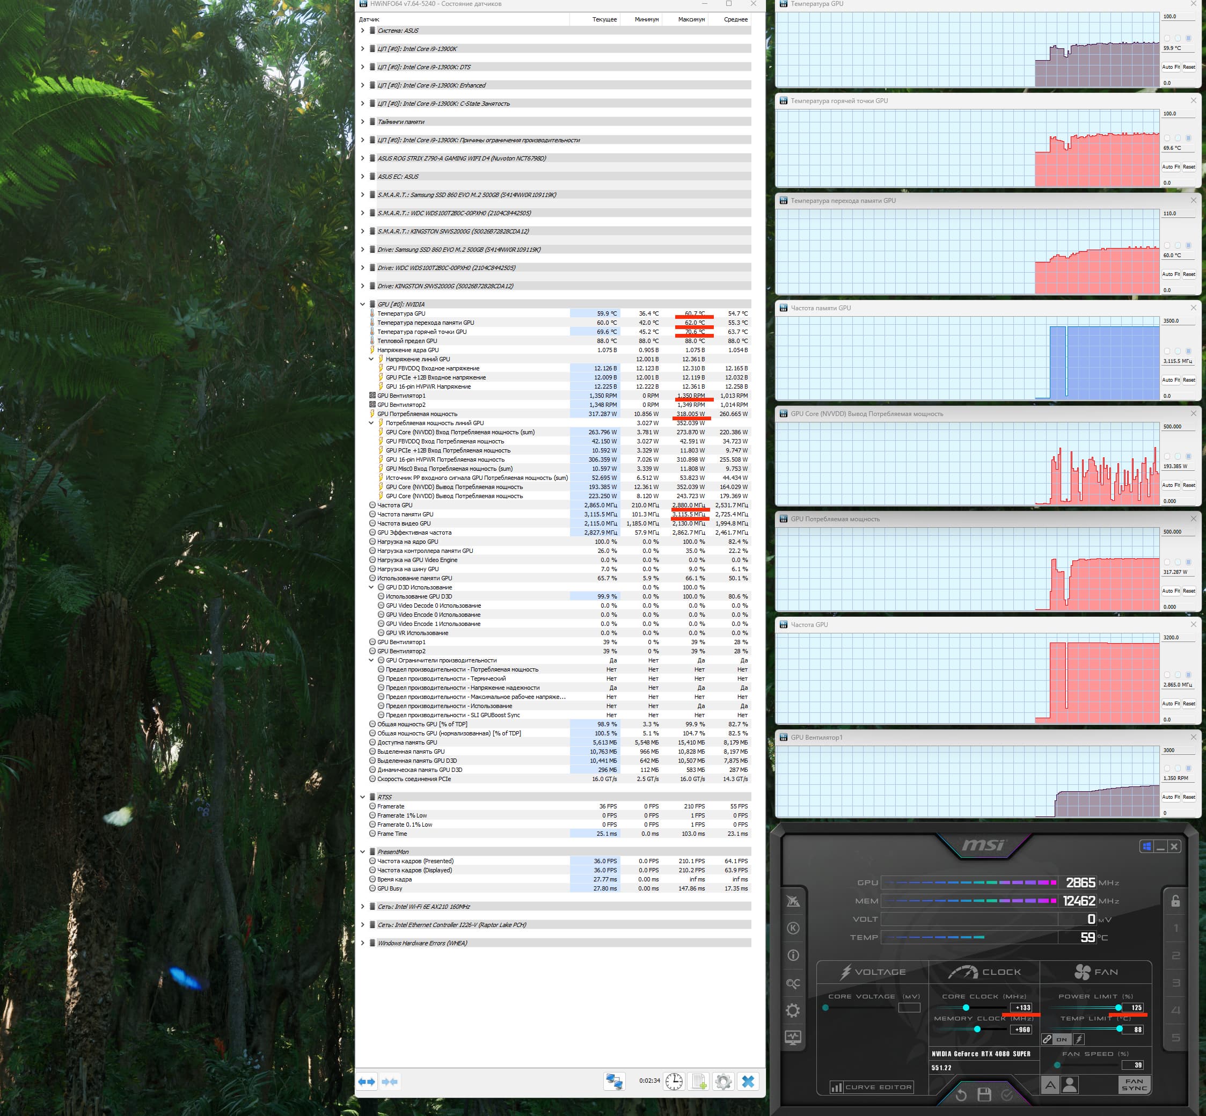Click the expand columns blue arrows icon

coord(367,1081)
